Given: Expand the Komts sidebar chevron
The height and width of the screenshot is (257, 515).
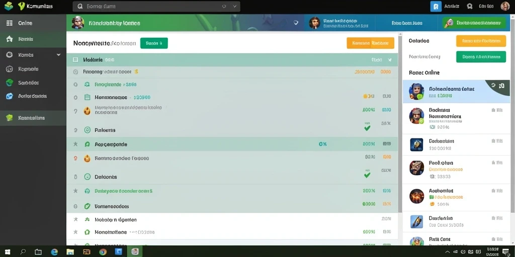Looking at the screenshot, I should click(59, 55).
